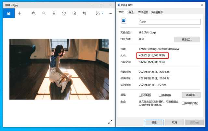Open the crop tool icon
The width and height of the screenshot is (208, 131).
pyautogui.click(x=84, y=13)
